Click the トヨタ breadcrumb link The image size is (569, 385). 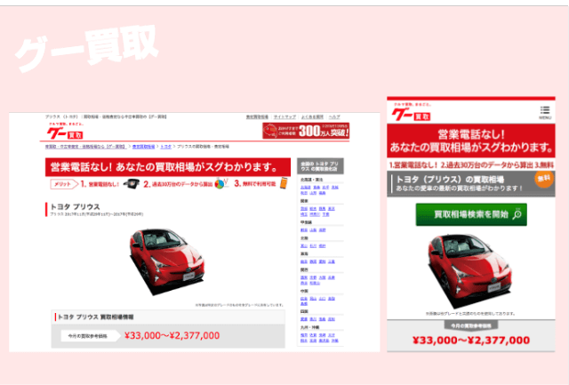coord(166,147)
